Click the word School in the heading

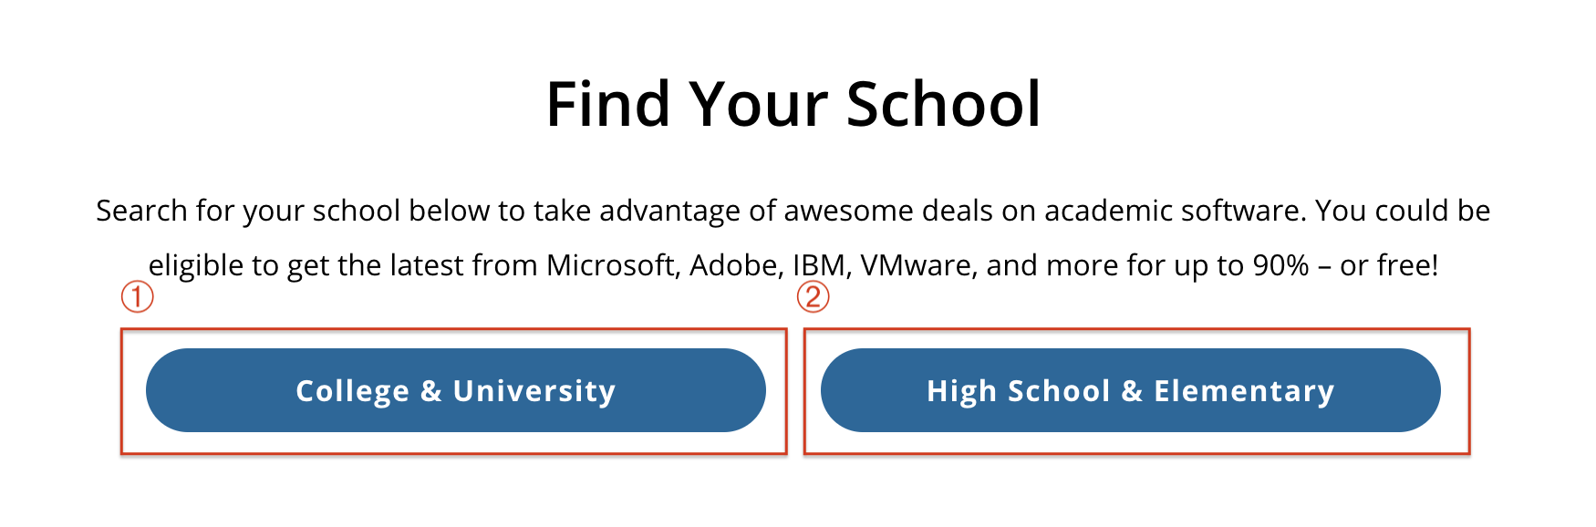944,104
